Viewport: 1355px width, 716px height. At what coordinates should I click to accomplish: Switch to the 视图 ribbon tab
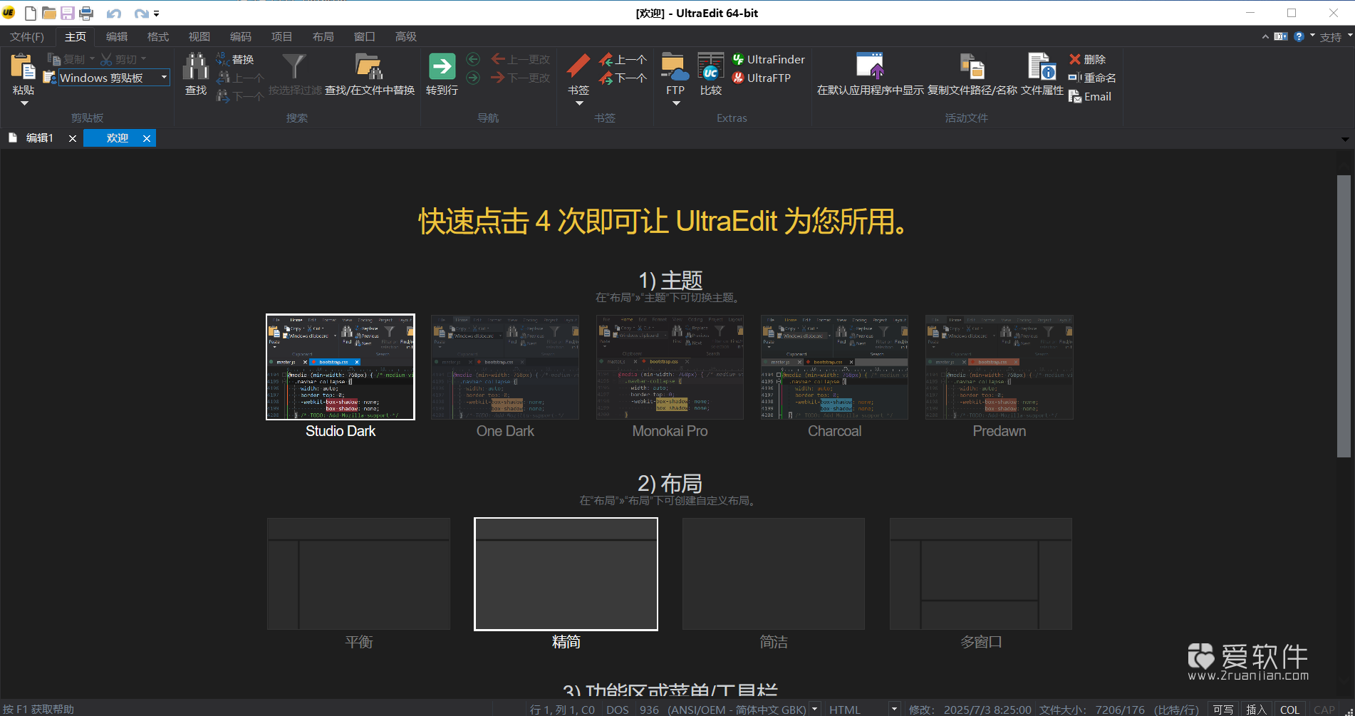click(x=199, y=37)
